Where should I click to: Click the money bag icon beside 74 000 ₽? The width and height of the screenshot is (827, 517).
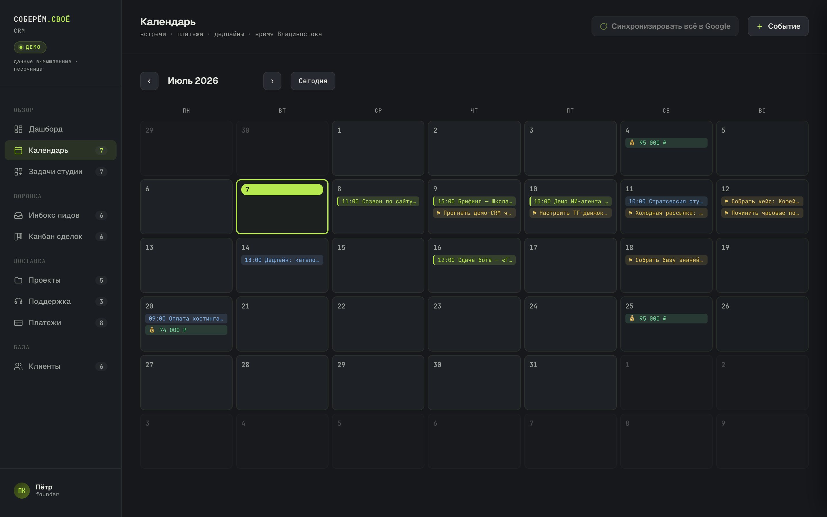tap(152, 330)
